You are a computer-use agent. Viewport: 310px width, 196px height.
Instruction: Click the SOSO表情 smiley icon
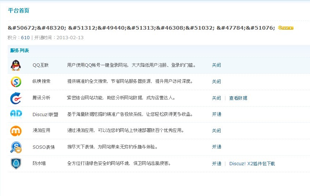point(16,147)
